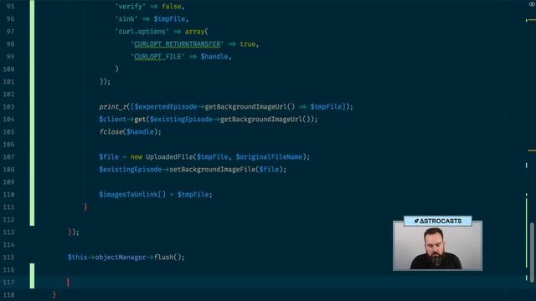Image resolution: width=536 pixels, height=301 pixels.
Task: Click gutter line number 110
Action: point(9,194)
